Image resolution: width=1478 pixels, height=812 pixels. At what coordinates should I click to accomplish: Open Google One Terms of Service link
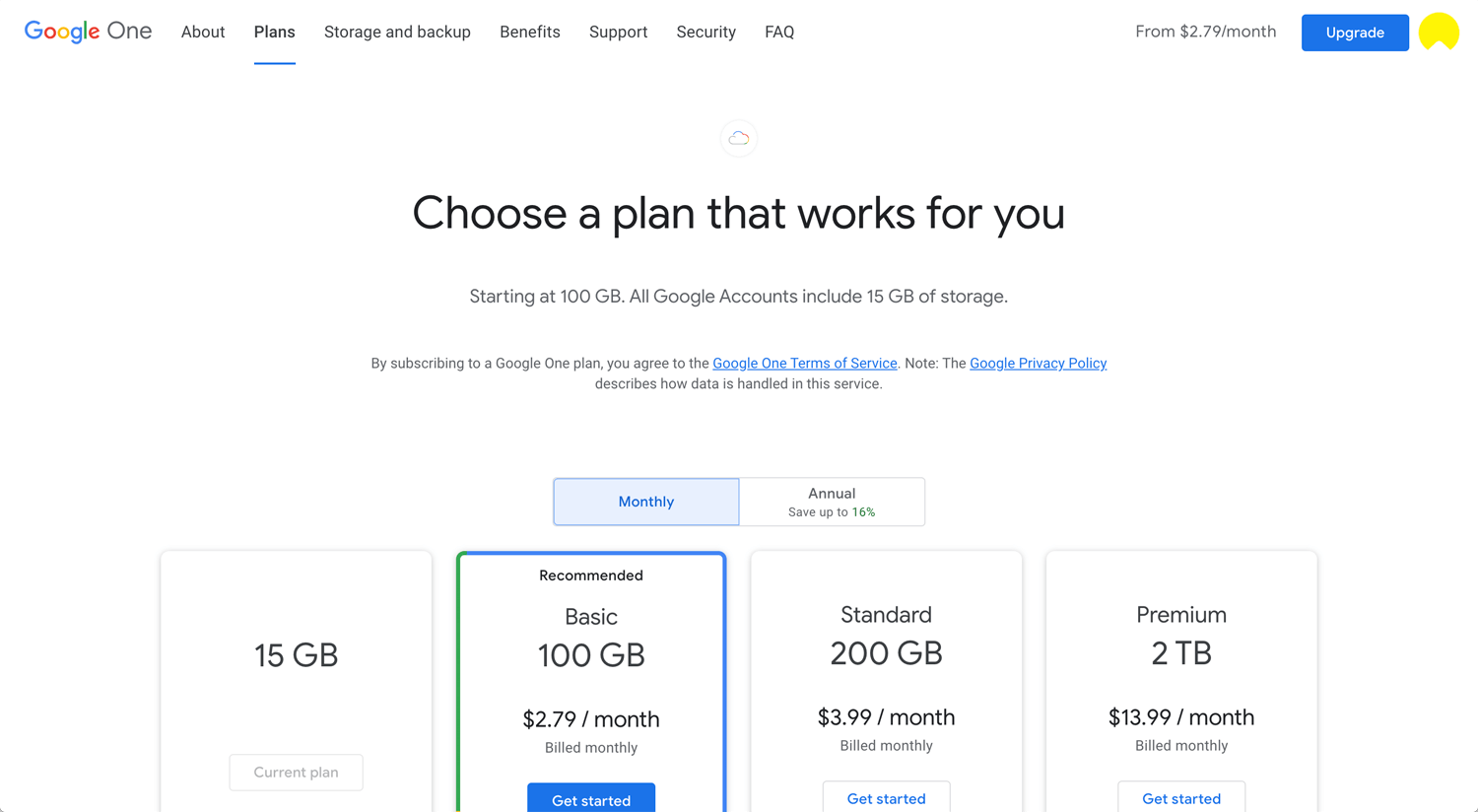805,364
